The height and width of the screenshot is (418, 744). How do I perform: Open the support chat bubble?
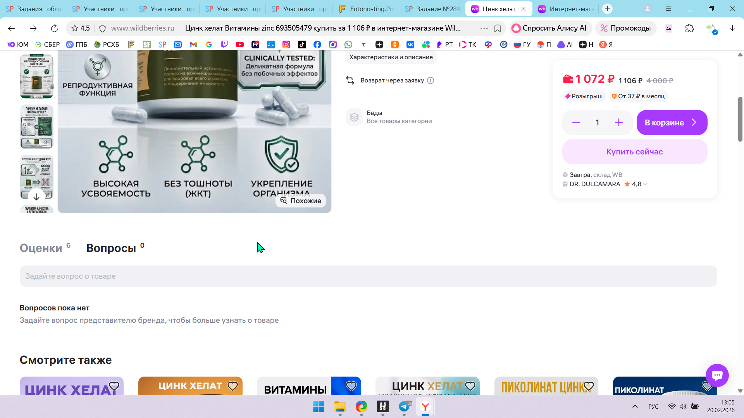(717, 375)
